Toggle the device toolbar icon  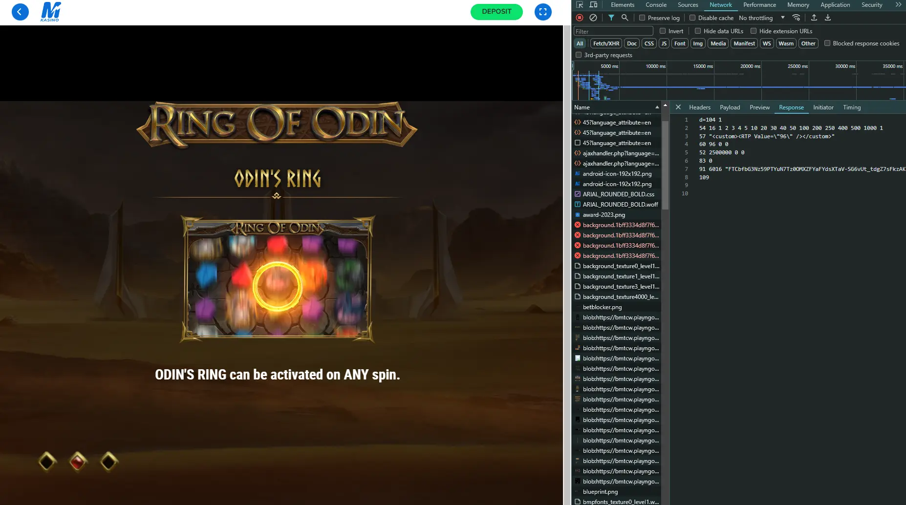pos(593,5)
